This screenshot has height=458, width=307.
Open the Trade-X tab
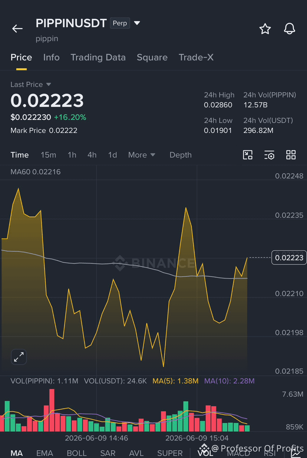coord(196,57)
